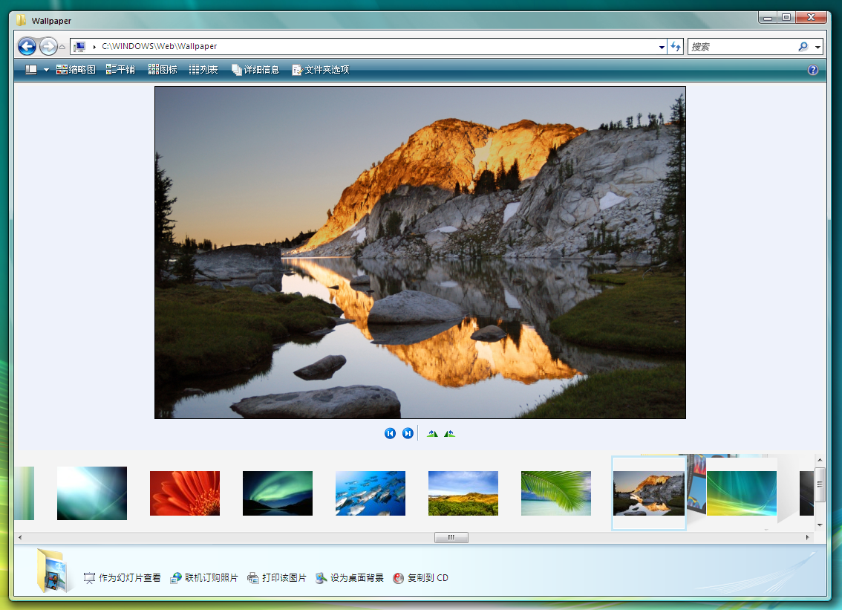
Task: Open the dropdown arrow next to search box
Action: pyautogui.click(x=817, y=47)
